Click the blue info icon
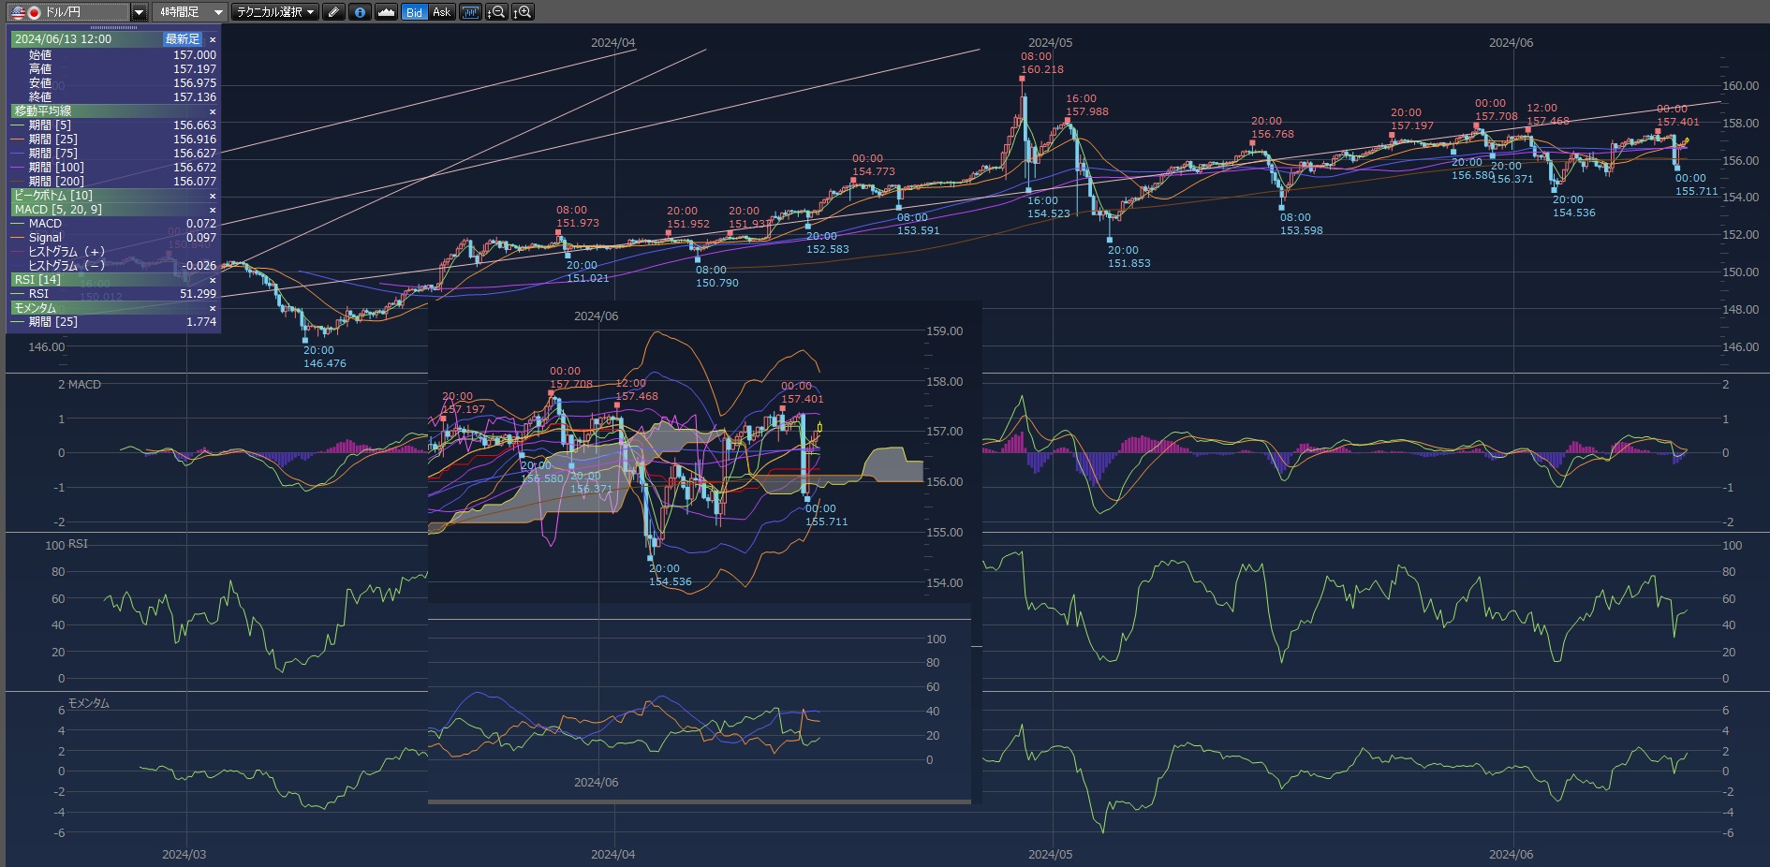The height and width of the screenshot is (867, 1770). [360, 12]
